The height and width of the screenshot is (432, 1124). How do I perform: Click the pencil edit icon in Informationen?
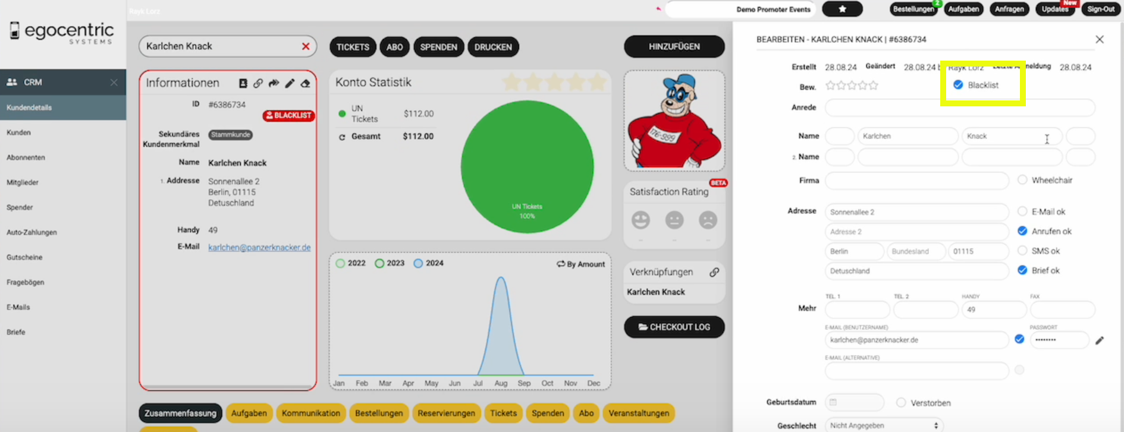(290, 83)
